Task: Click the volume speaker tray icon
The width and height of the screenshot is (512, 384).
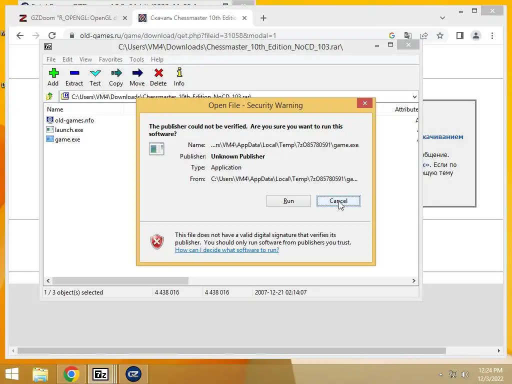Action: 464,374
